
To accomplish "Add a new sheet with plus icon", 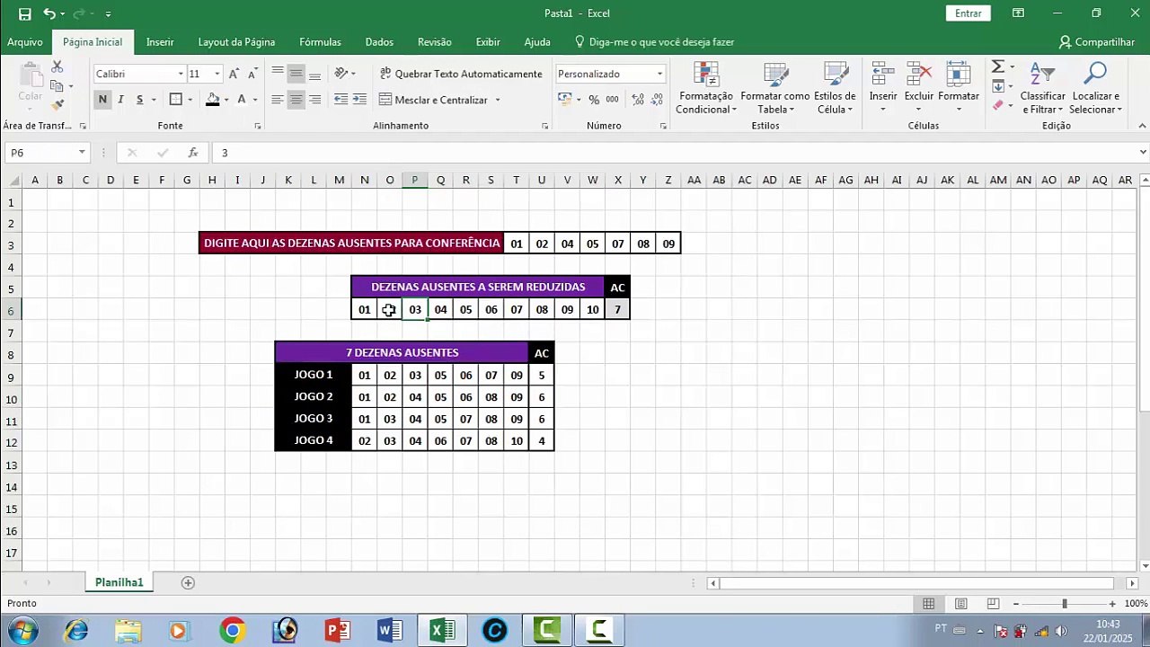I will tap(188, 583).
